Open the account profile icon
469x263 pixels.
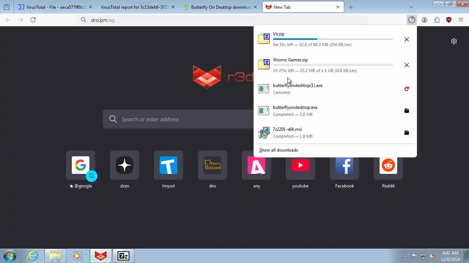(424, 20)
